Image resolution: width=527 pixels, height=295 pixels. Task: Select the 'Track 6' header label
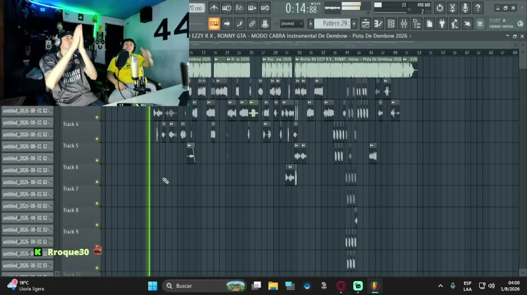(71, 167)
